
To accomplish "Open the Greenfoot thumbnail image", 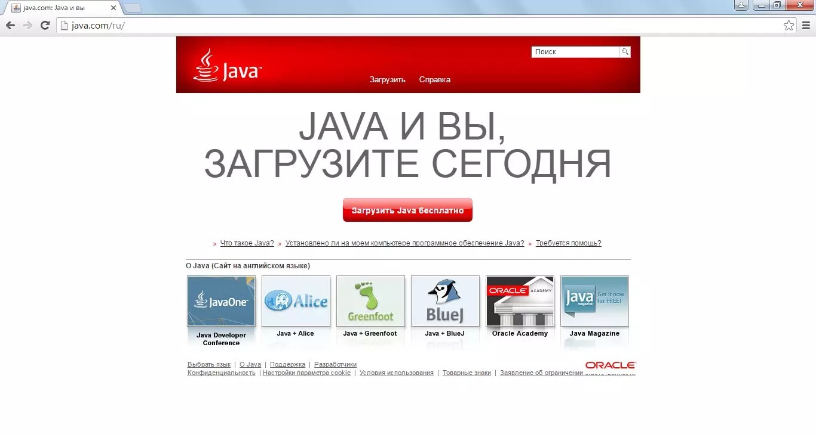I will coord(370,301).
